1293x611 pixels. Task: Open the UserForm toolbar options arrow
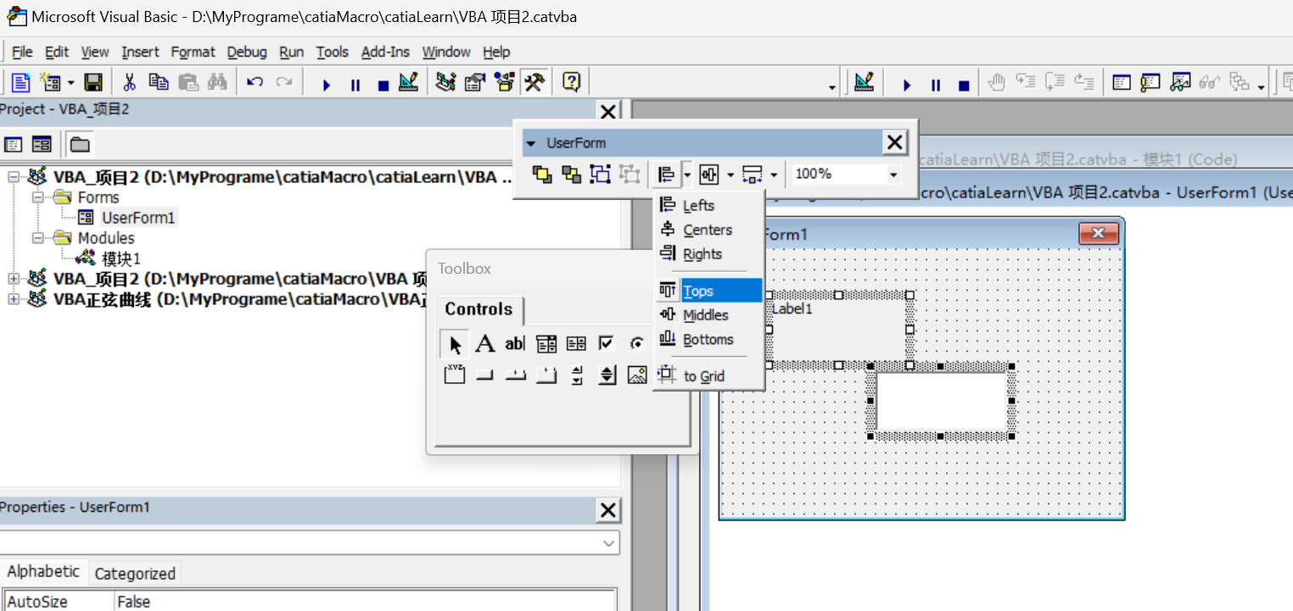531,143
